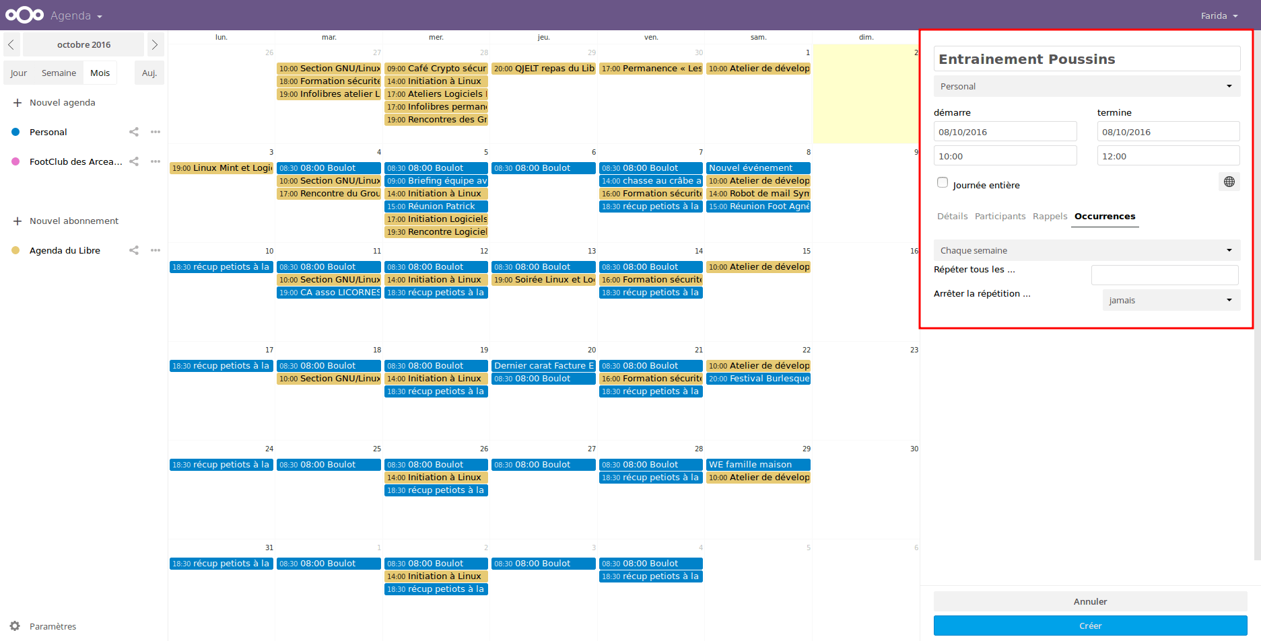Image resolution: width=1261 pixels, height=641 pixels.
Task: Switch to the Participants tab
Action: (1000, 216)
